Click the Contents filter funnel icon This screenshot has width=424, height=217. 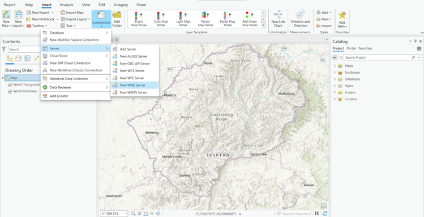pyautogui.click(x=4, y=49)
